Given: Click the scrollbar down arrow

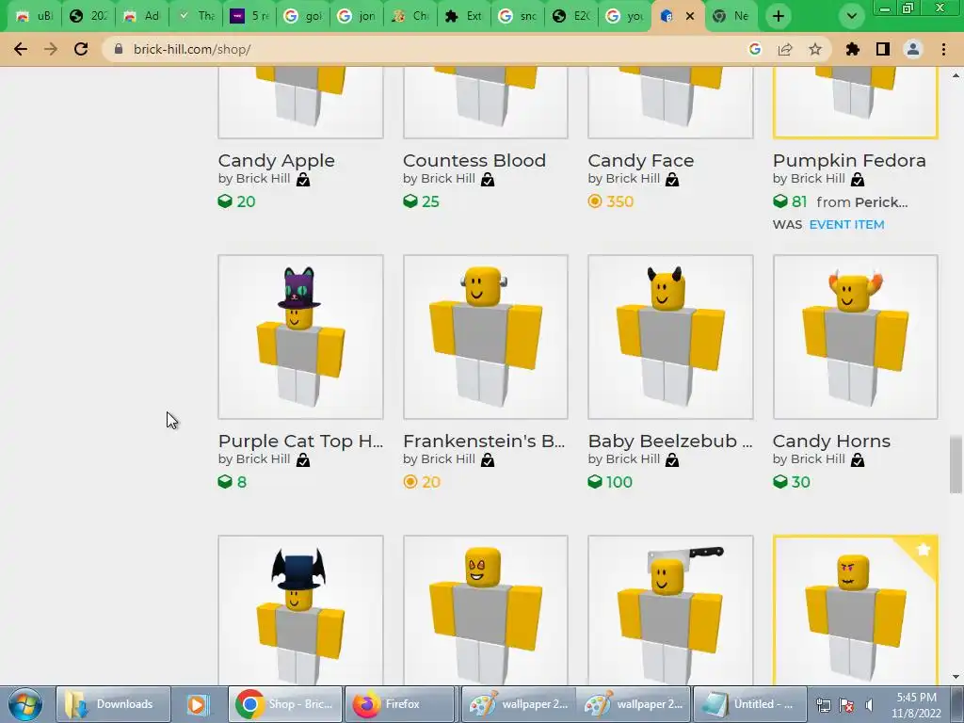Looking at the screenshot, I should click(x=956, y=677).
